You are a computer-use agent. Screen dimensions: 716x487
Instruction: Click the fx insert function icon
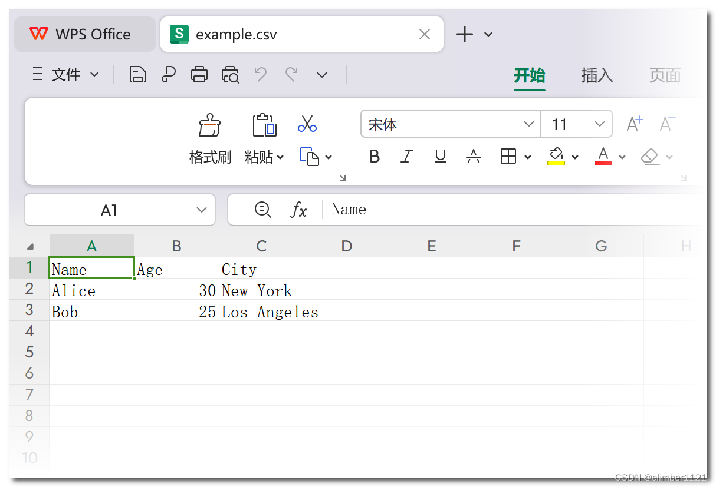pos(299,210)
